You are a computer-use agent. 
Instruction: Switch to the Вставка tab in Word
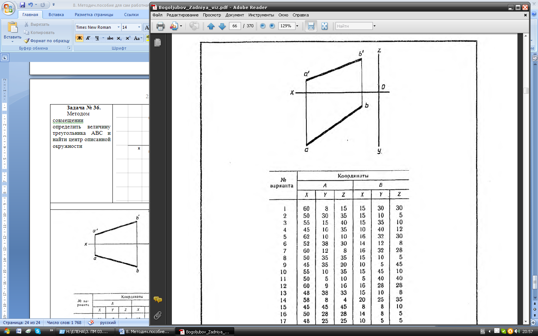(56, 15)
